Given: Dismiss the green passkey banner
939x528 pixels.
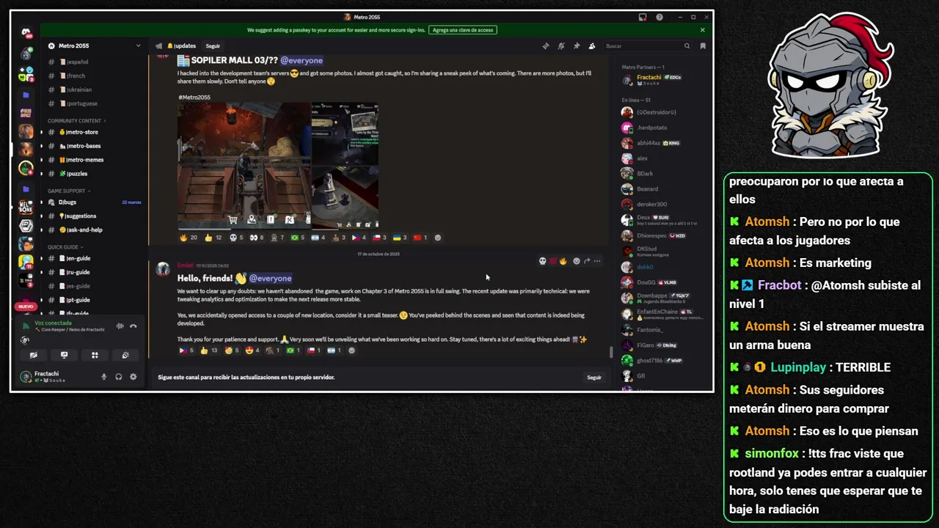Looking at the screenshot, I should (x=702, y=30).
